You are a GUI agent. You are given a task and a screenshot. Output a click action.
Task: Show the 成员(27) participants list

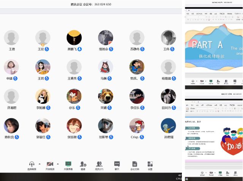[99, 165]
